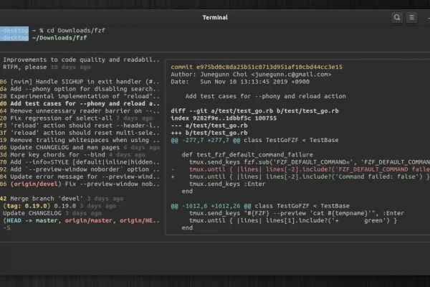Click added line containing 'Command failed: false'

pyautogui.click(x=300, y=177)
